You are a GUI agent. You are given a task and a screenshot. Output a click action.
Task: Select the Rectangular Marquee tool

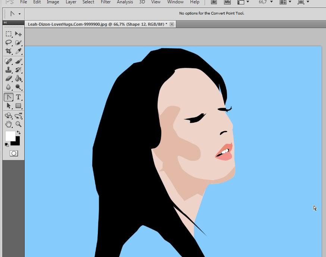click(9, 34)
